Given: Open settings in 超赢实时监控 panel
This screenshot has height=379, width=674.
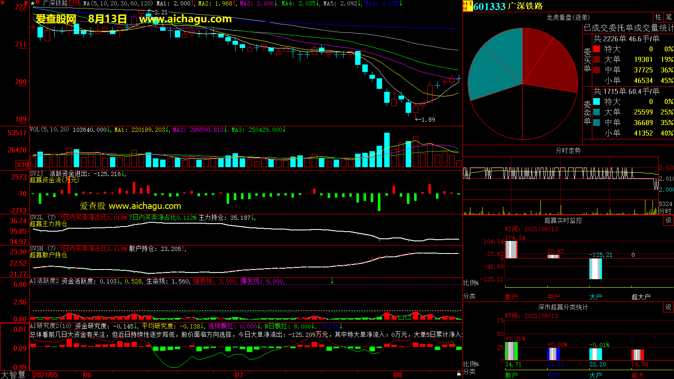Looking at the screenshot, I should pos(668,220).
